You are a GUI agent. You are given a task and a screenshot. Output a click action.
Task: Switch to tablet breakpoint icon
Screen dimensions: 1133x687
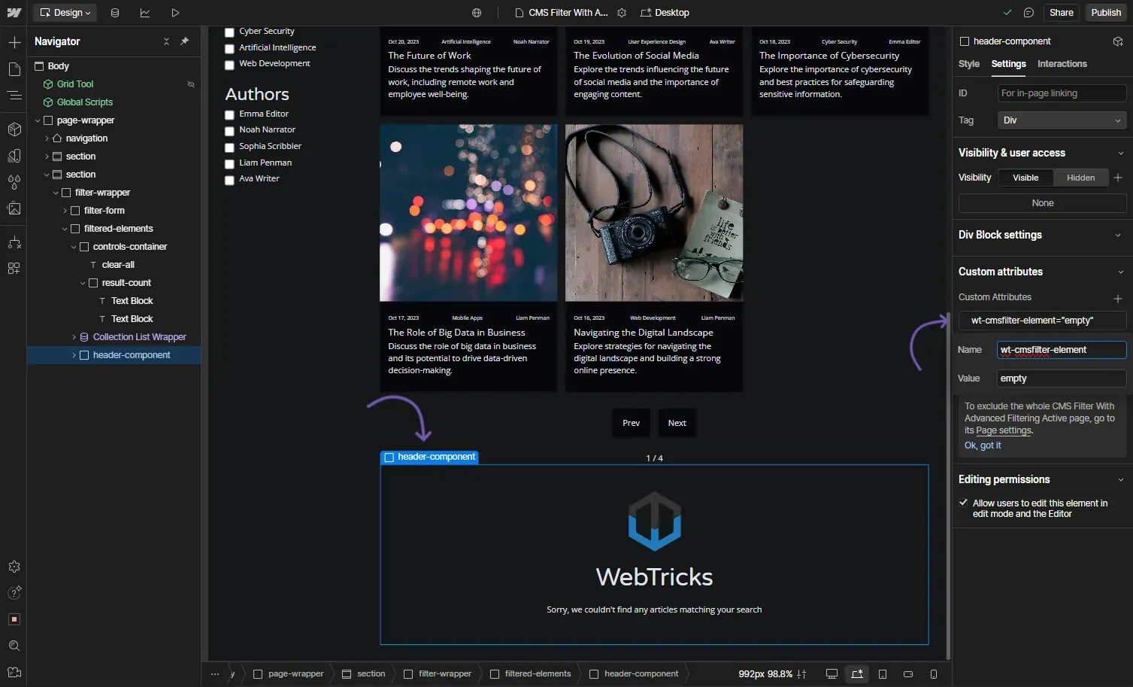(x=883, y=674)
